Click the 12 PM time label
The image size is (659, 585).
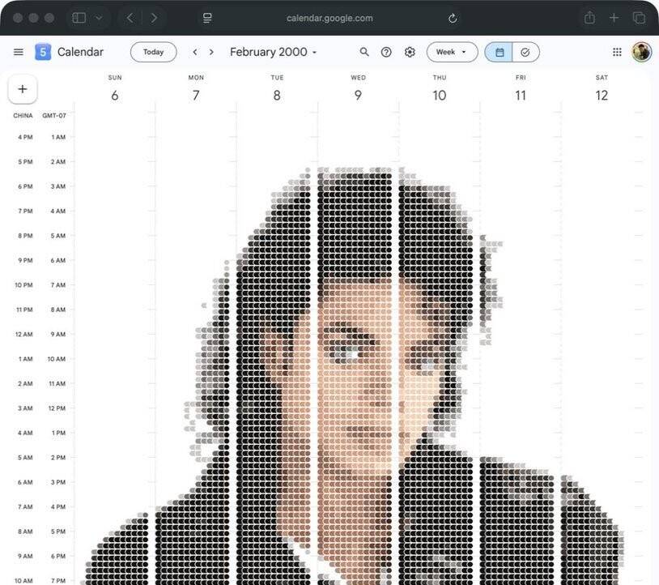(57, 408)
